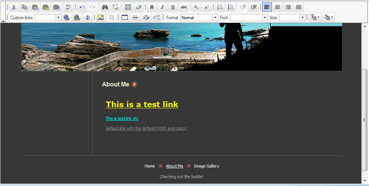Click the Cut scissors icon
369x186 pixels.
click(x=14, y=7)
